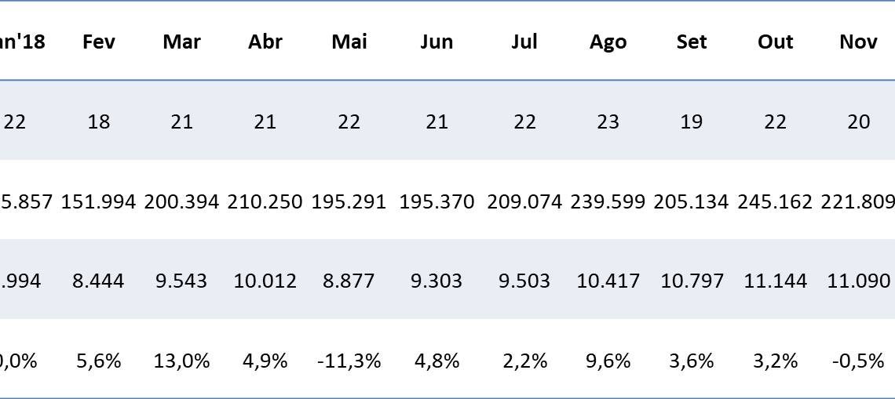
Task: Click the Nov column header
Action: pyautogui.click(x=858, y=42)
